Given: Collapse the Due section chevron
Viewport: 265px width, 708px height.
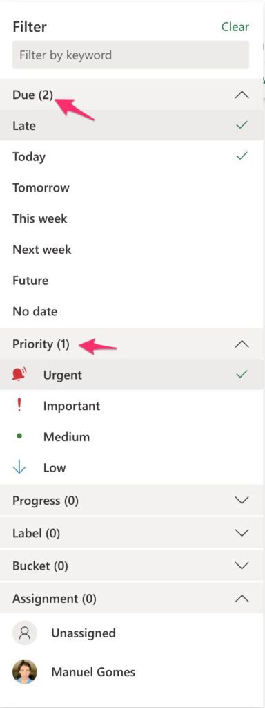Looking at the screenshot, I should tap(242, 95).
